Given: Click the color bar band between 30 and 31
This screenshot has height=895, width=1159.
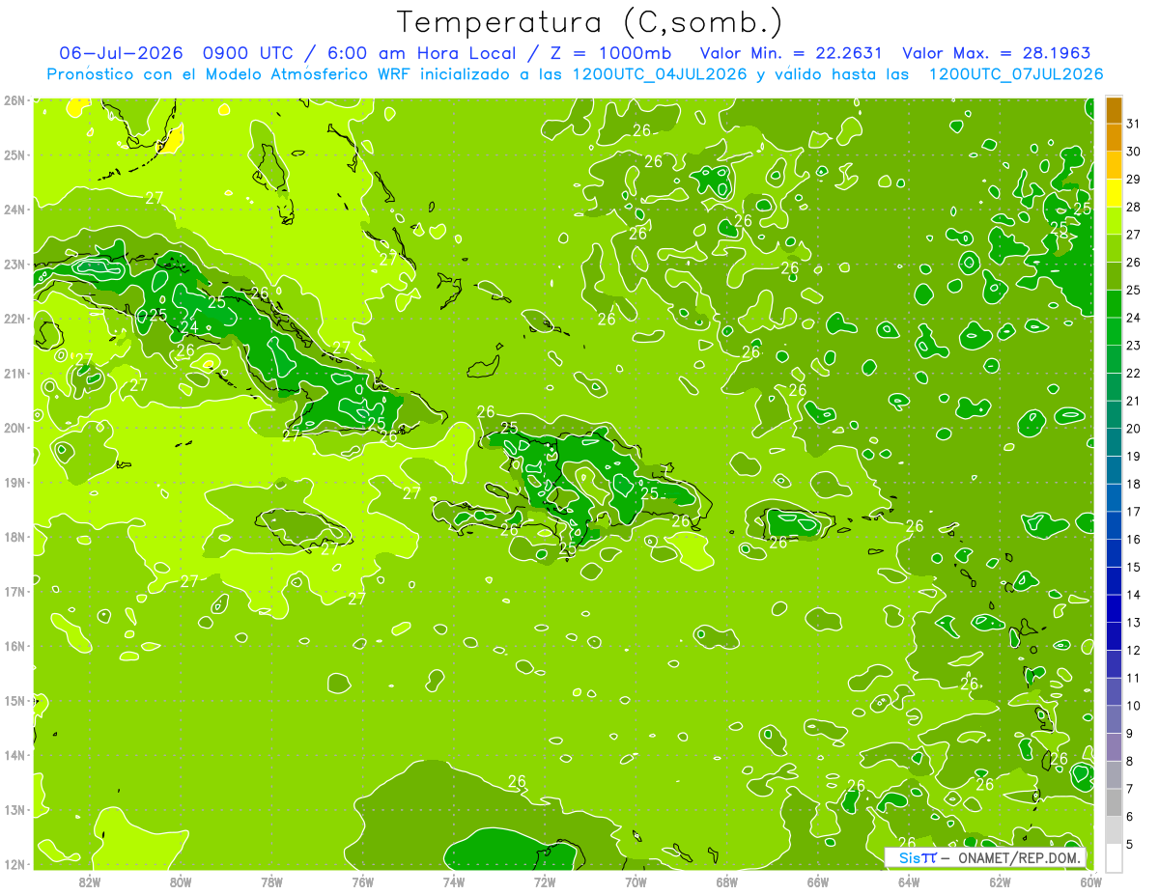Looking at the screenshot, I should (1114, 138).
